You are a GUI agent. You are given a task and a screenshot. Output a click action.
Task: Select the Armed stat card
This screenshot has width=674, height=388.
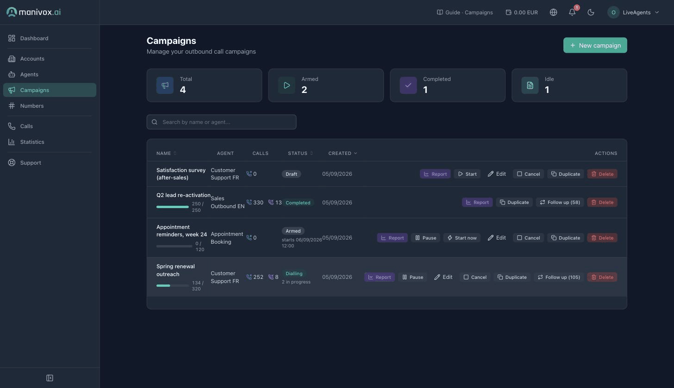[326, 85]
